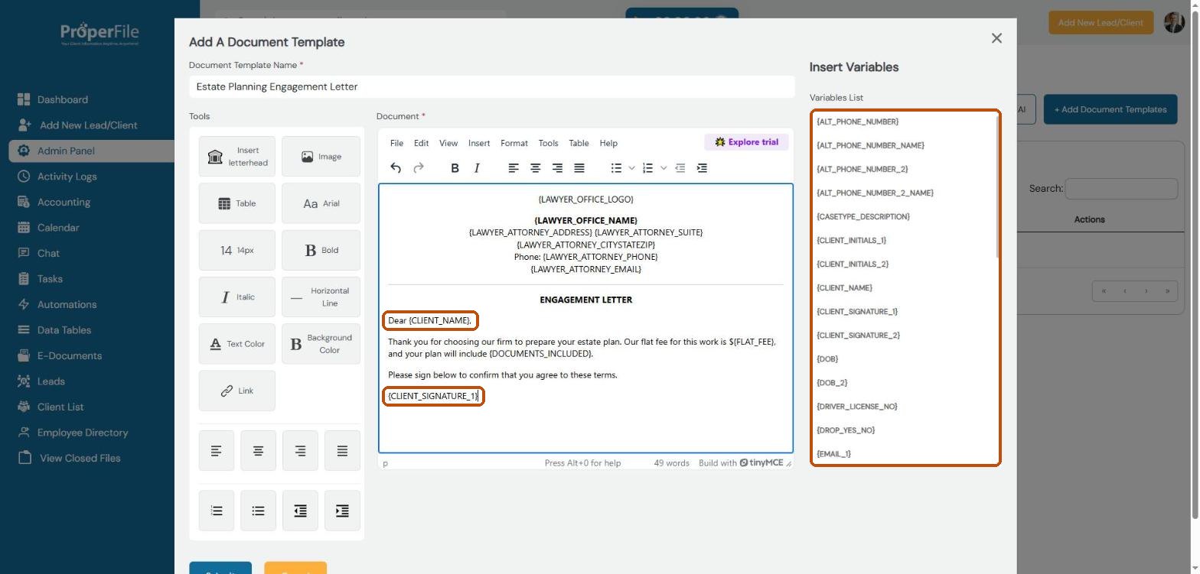Screen dimensions: 1200x574
Task: Align right in editor toolbar
Action: [557, 168]
